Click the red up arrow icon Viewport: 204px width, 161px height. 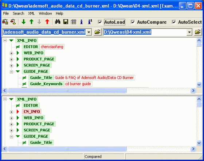[x=47, y=22]
